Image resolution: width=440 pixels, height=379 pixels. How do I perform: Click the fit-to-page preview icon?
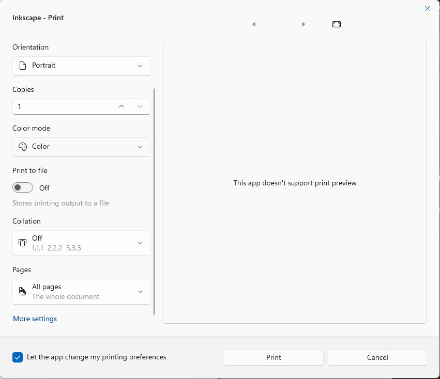[x=337, y=24]
